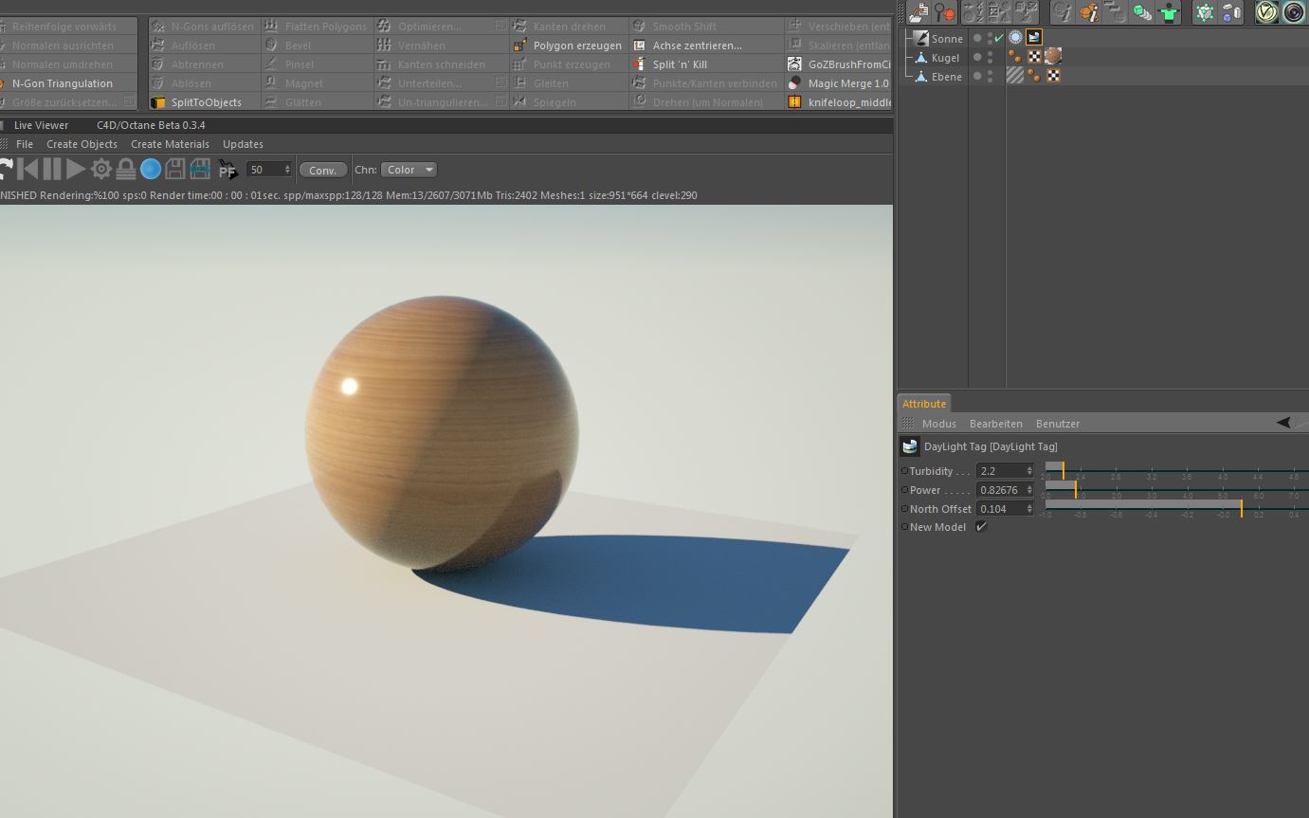Open the Chn Color channel dropdown
The width and height of the screenshot is (1309, 818).
pyautogui.click(x=409, y=170)
